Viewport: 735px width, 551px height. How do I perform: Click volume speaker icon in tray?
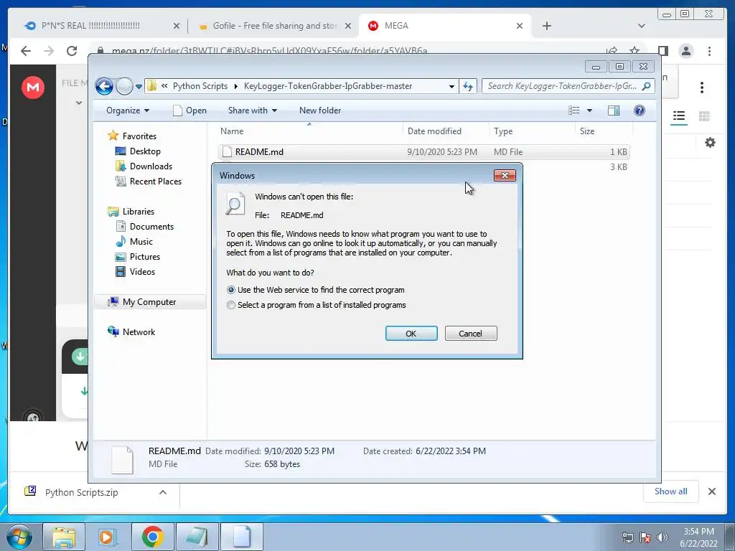[663, 537]
